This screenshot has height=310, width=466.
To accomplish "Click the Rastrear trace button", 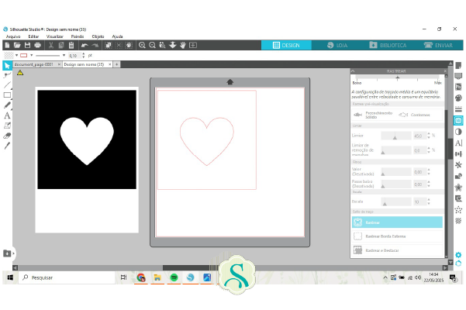I will (x=397, y=222).
